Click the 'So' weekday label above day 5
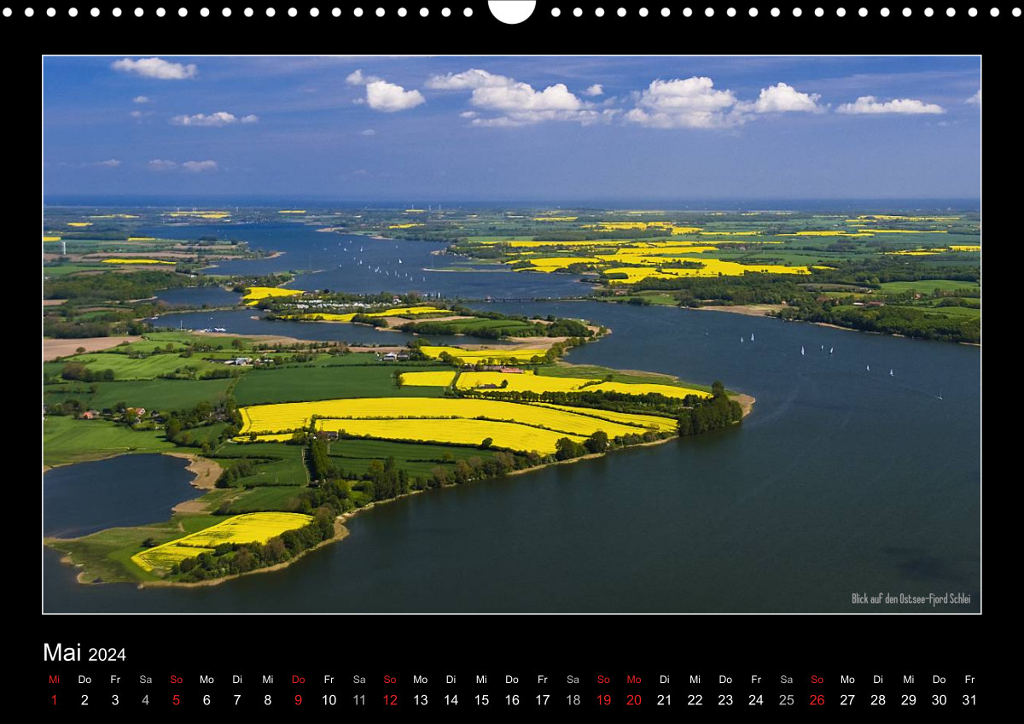Viewport: 1024px width, 724px height. 176,680
